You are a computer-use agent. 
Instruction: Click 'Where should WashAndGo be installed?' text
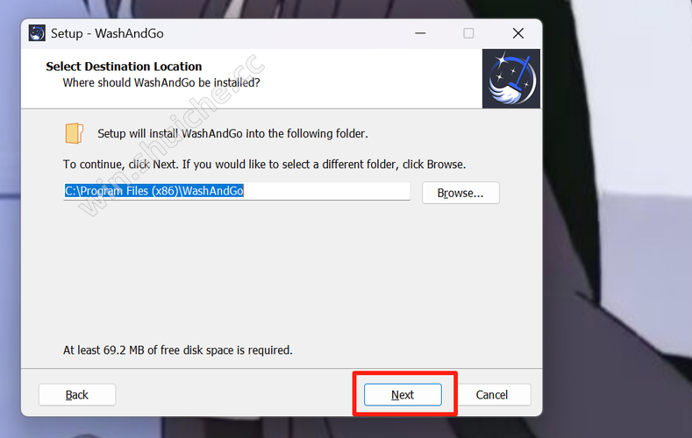click(161, 83)
